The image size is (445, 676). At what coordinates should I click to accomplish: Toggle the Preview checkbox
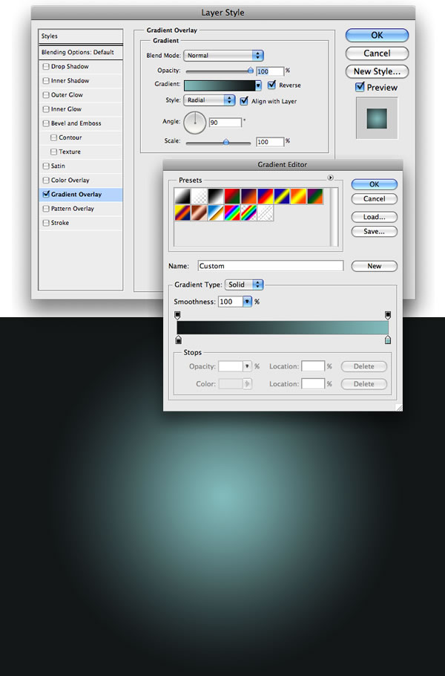tap(360, 87)
